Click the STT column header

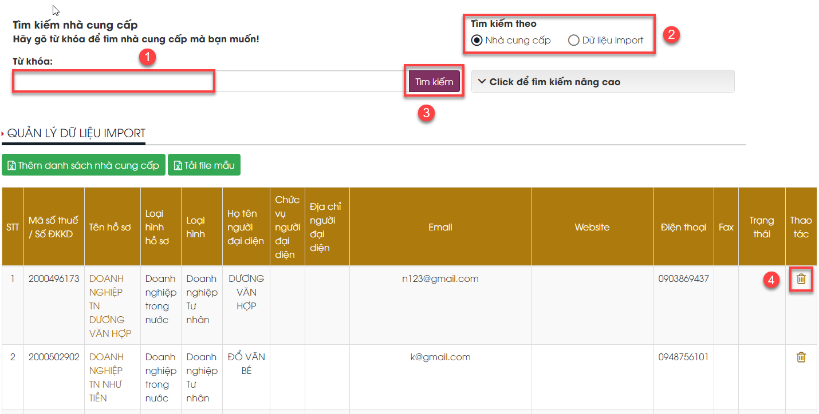[x=13, y=227]
